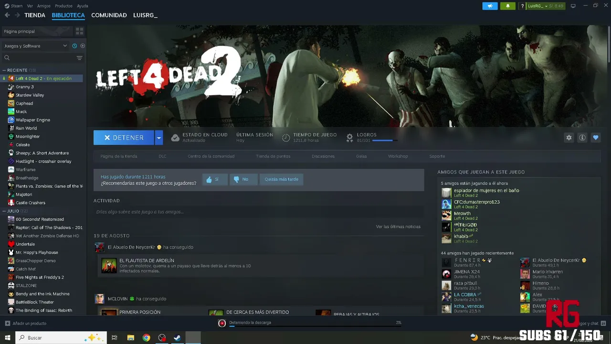
Task: Click the plus icon for Añadir un producto
Action: point(7,323)
